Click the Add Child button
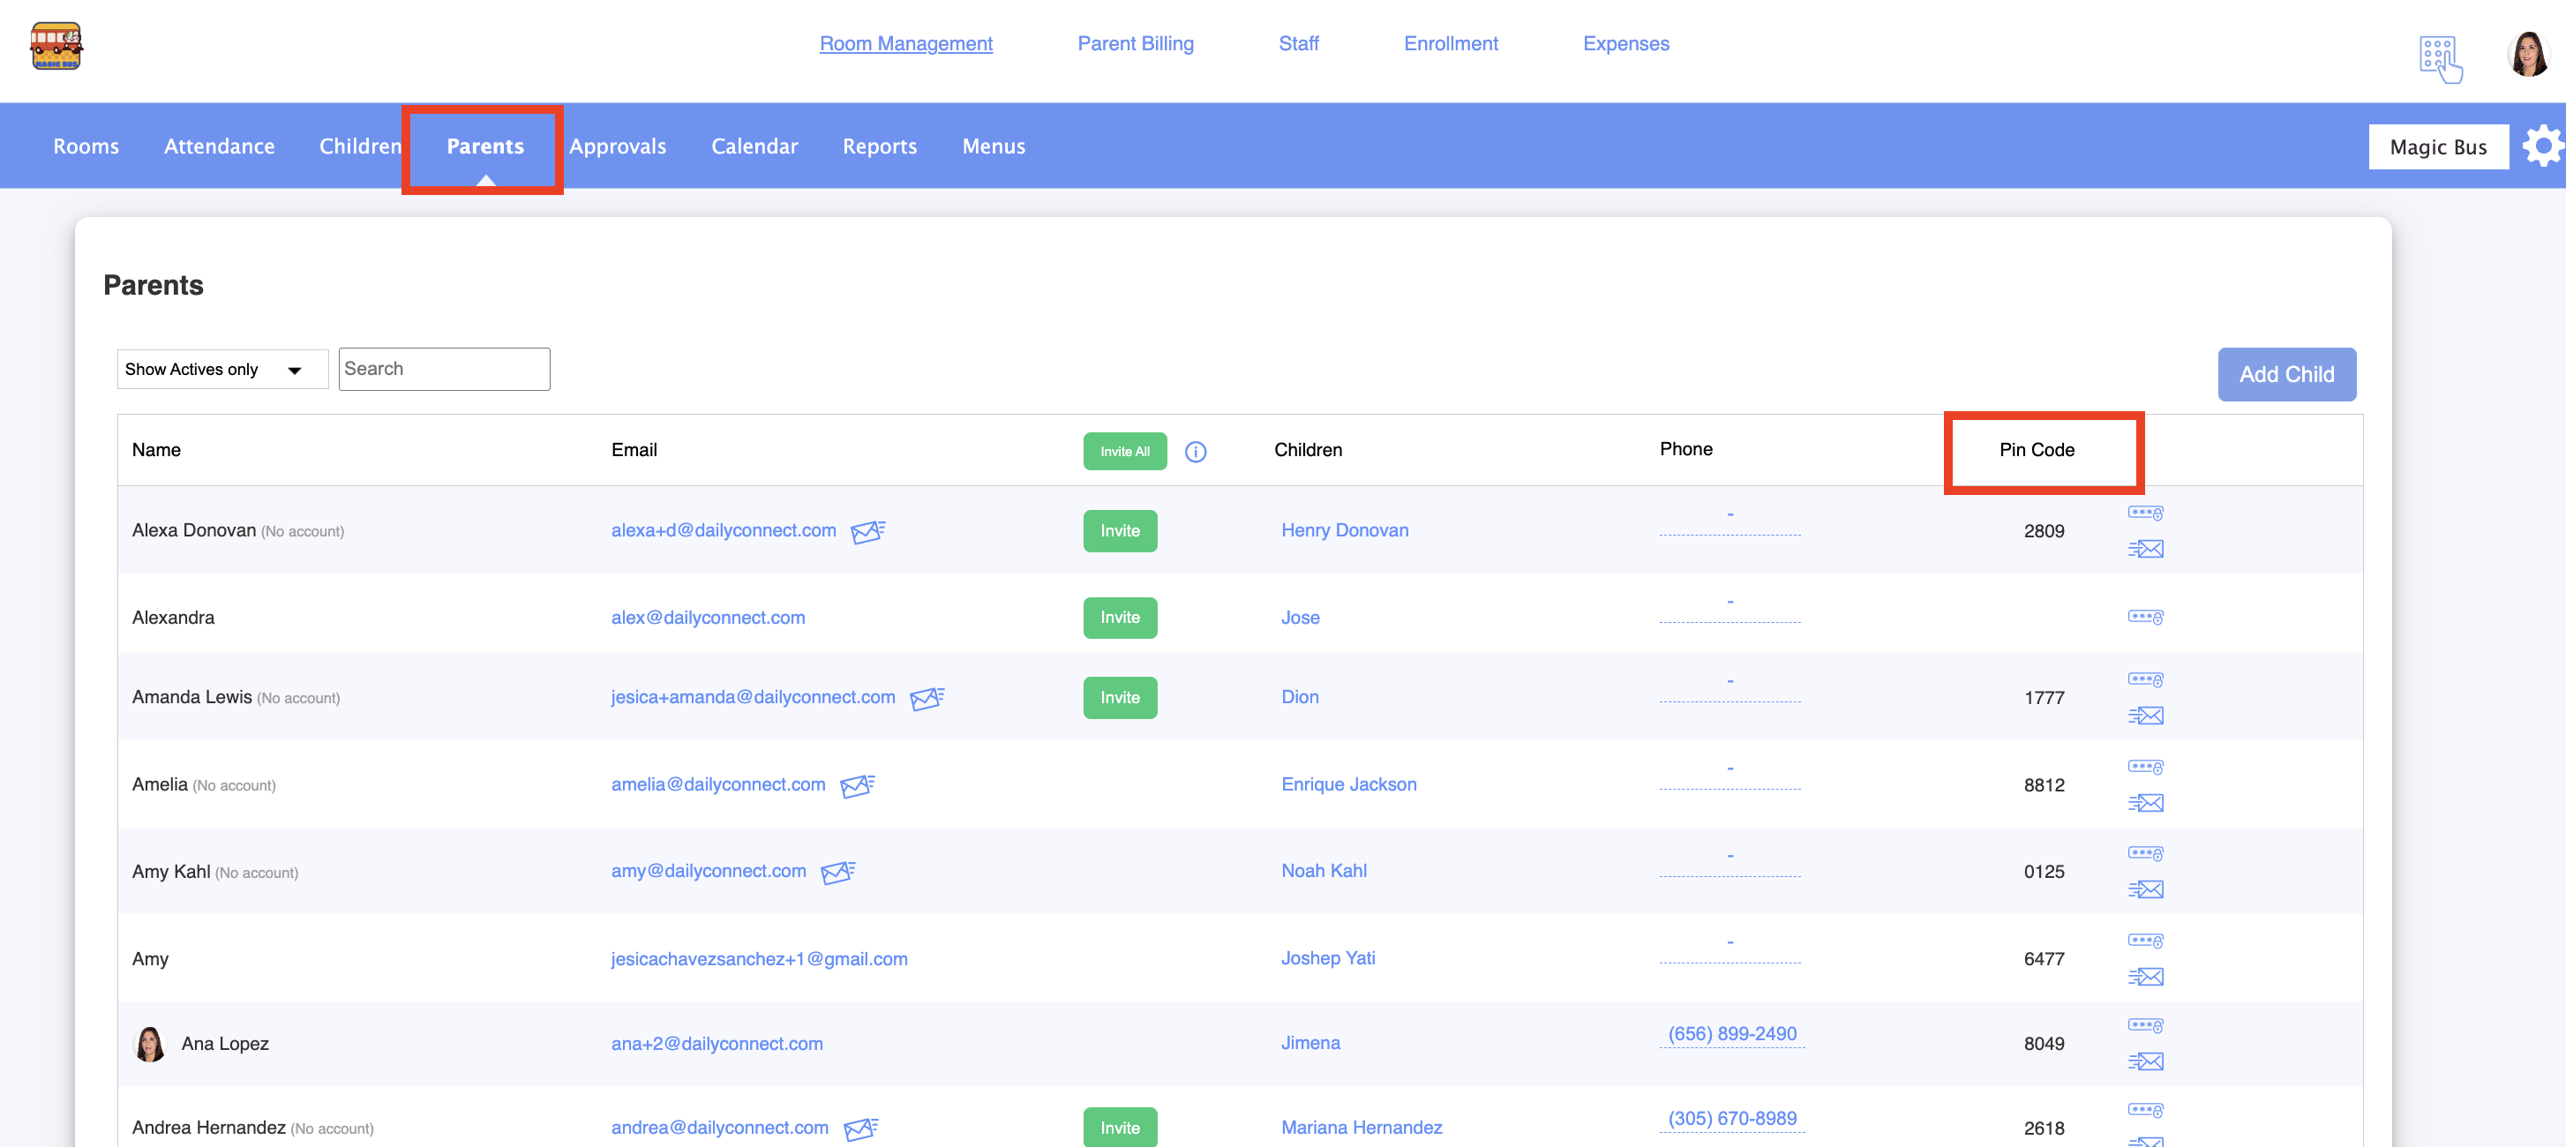2566x1147 pixels. point(2286,374)
